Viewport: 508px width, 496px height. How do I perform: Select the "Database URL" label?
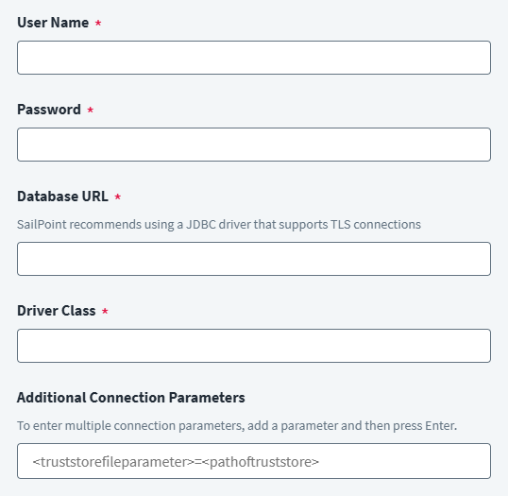click(62, 197)
